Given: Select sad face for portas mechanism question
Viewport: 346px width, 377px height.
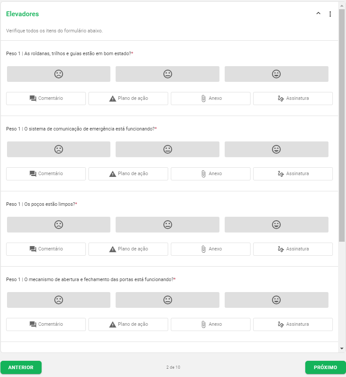Looking at the screenshot, I should tap(59, 300).
